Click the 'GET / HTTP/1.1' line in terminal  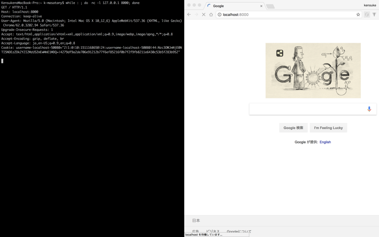[14, 7]
